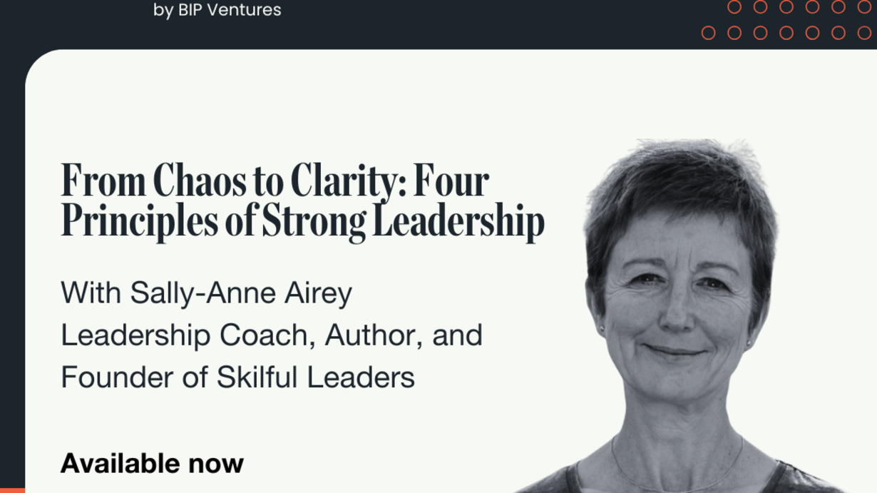
Task: Click the orange accent bar at the bottom-left corner
Action: pos(12,489)
